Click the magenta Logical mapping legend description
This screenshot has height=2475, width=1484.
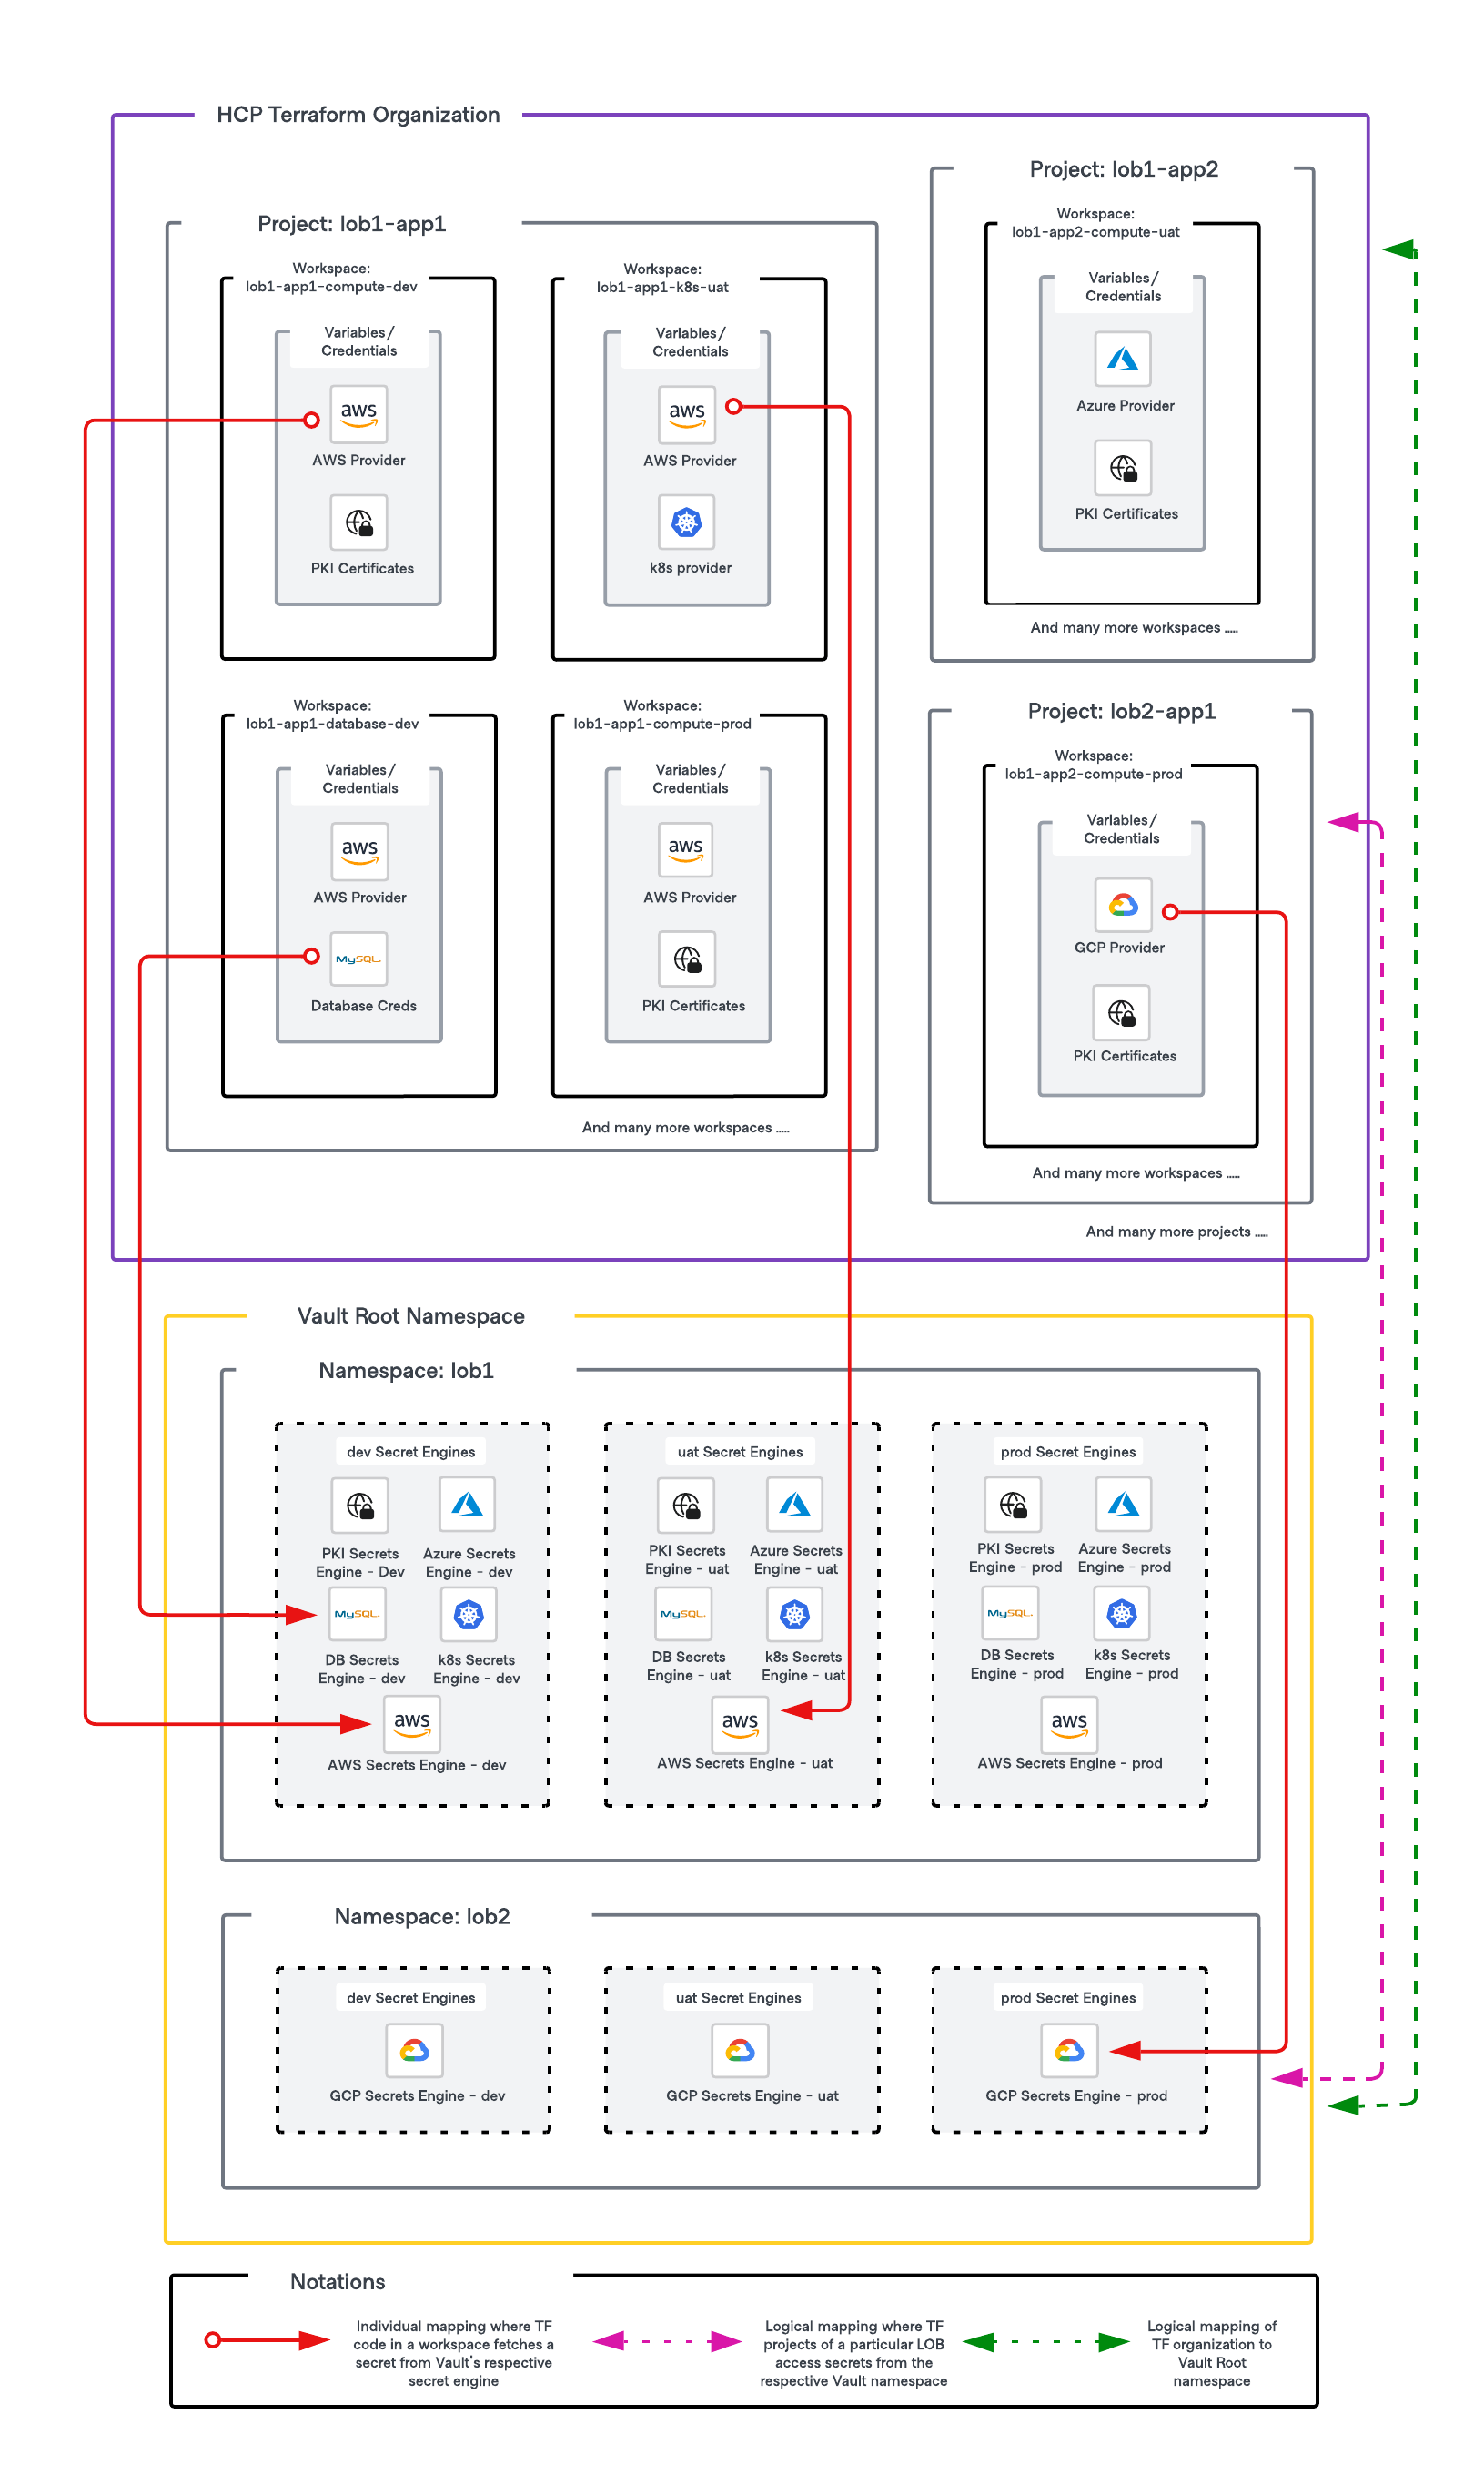point(853,2353)
